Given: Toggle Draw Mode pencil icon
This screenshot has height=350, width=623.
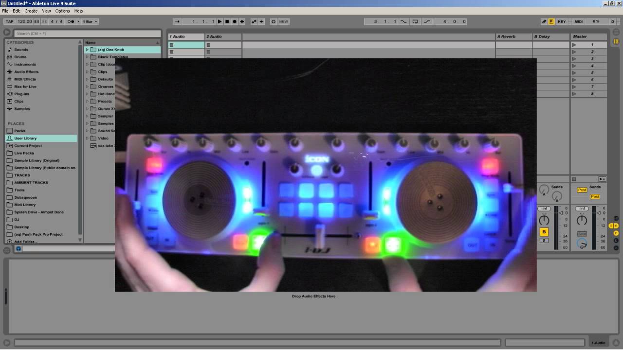Looking at the screenshot, I should pyautogui.click(x=544, y=21).
